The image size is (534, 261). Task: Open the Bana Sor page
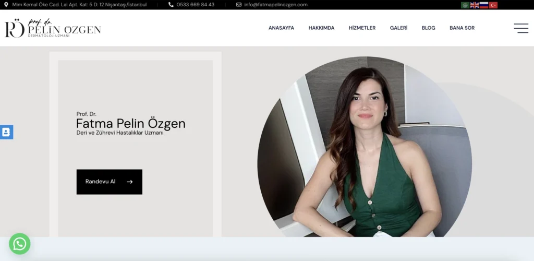[462, 28]
